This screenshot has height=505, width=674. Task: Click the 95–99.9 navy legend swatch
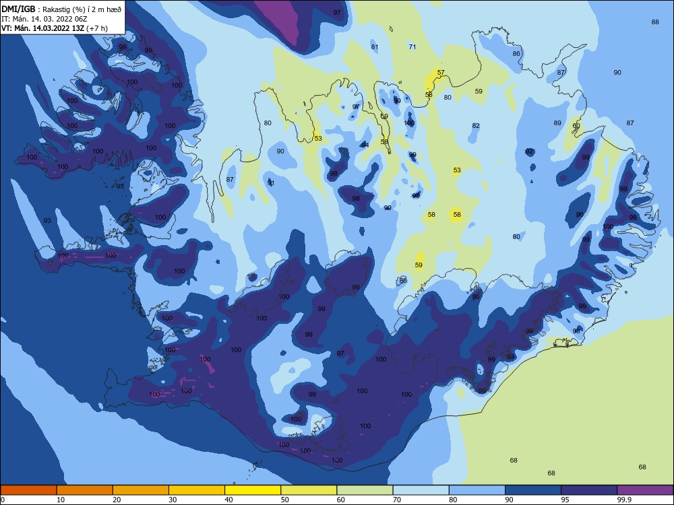click(x=589, y=490)
